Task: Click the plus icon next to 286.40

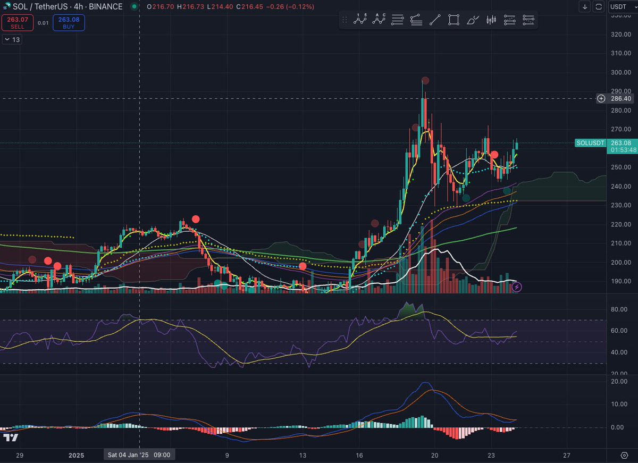Action: [601, 98]
